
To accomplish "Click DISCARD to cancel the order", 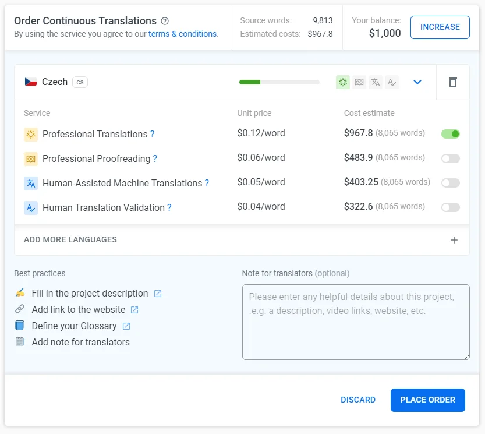I will (358, 400).
